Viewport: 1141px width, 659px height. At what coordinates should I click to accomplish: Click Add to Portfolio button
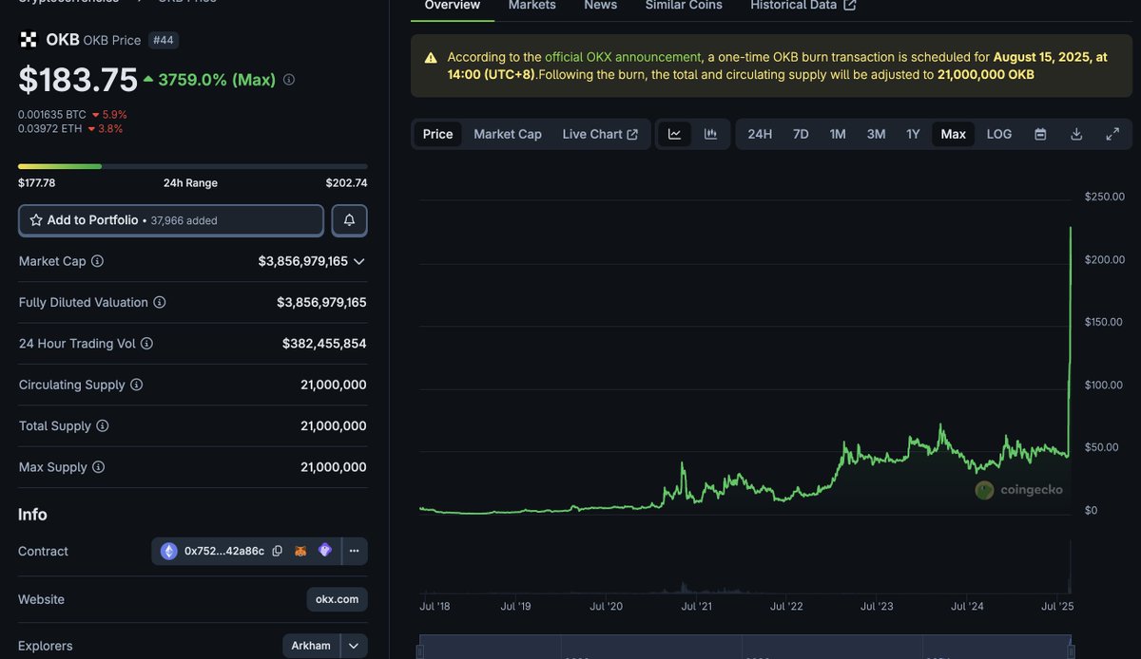tap(171, 220)
